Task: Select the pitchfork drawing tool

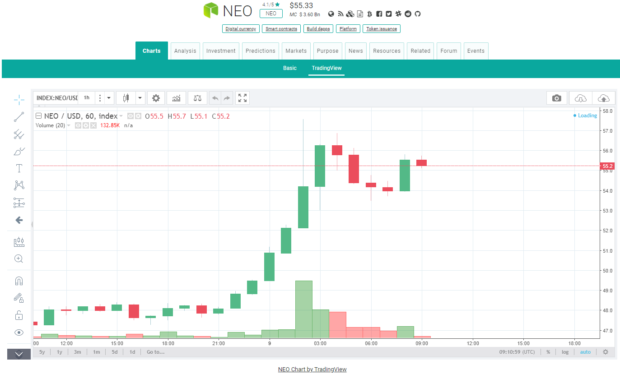Action: tap(19, 134)
